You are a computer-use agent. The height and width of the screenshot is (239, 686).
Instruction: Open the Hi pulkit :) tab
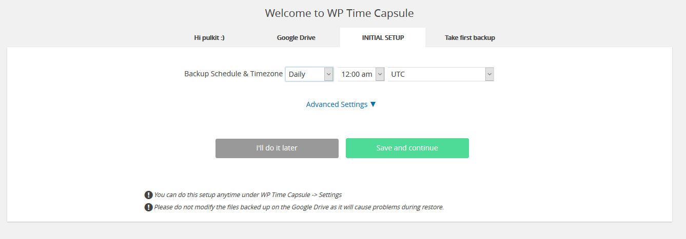pyautogui.click(x=209, y=37)
